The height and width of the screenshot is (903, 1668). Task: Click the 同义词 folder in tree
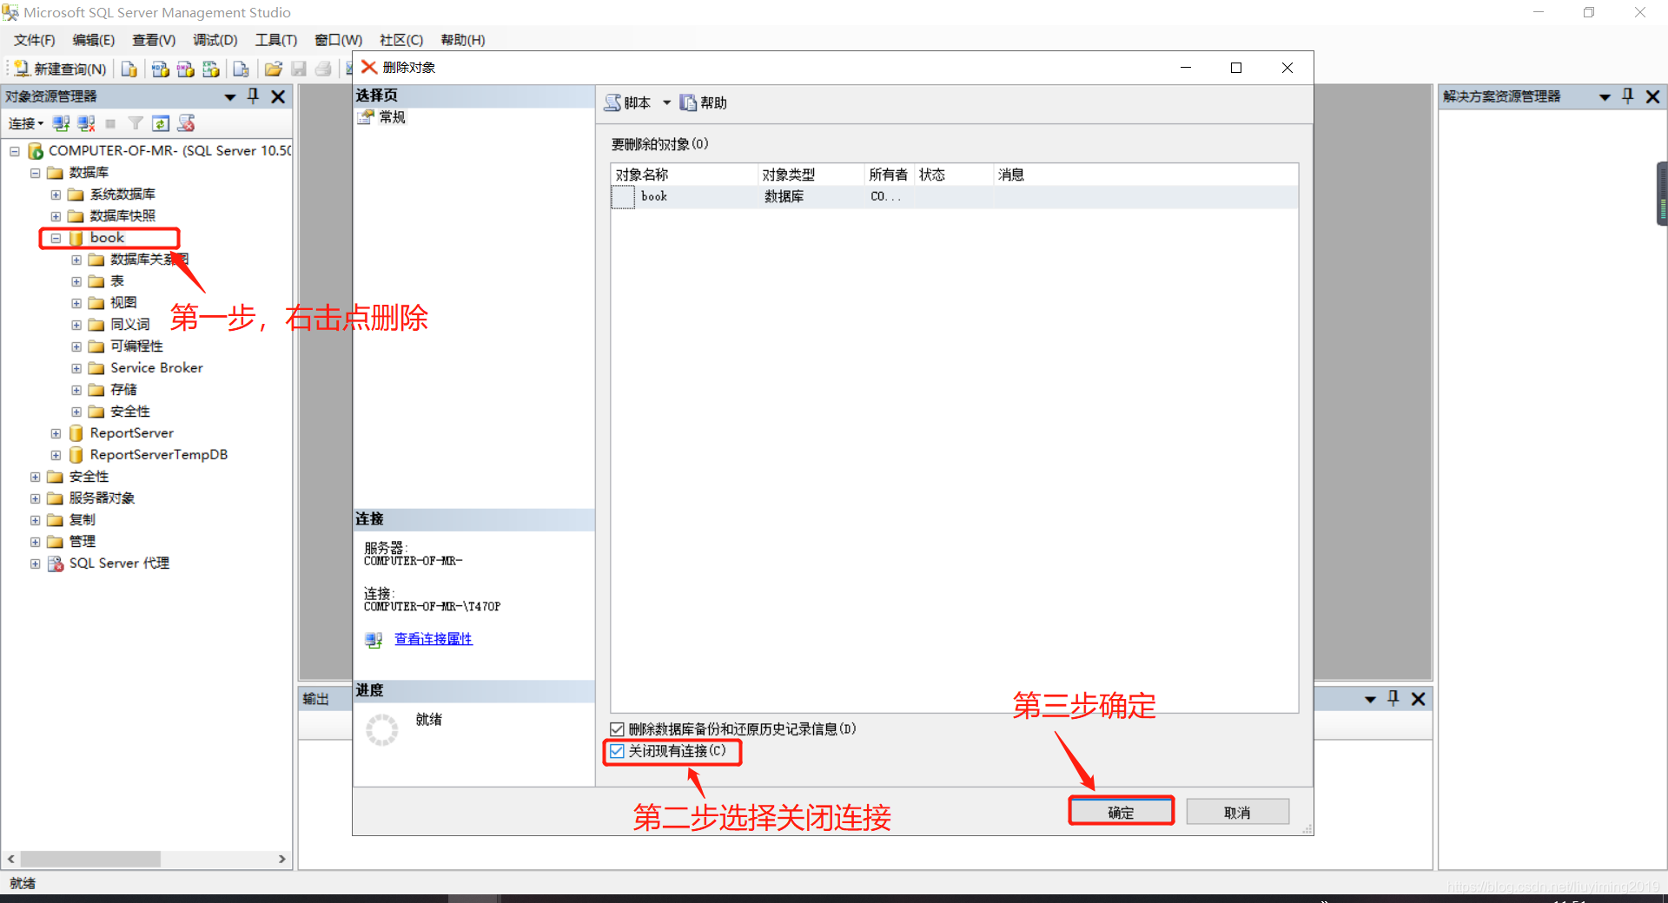[x=130, y=324]
